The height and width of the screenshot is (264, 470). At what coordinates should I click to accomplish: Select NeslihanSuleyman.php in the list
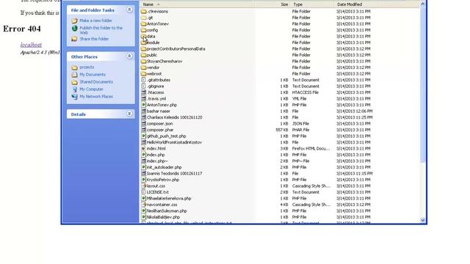pyautogui.click(x=167, y=211)
